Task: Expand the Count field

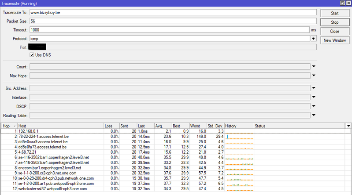Action: (x=314, y=66)
